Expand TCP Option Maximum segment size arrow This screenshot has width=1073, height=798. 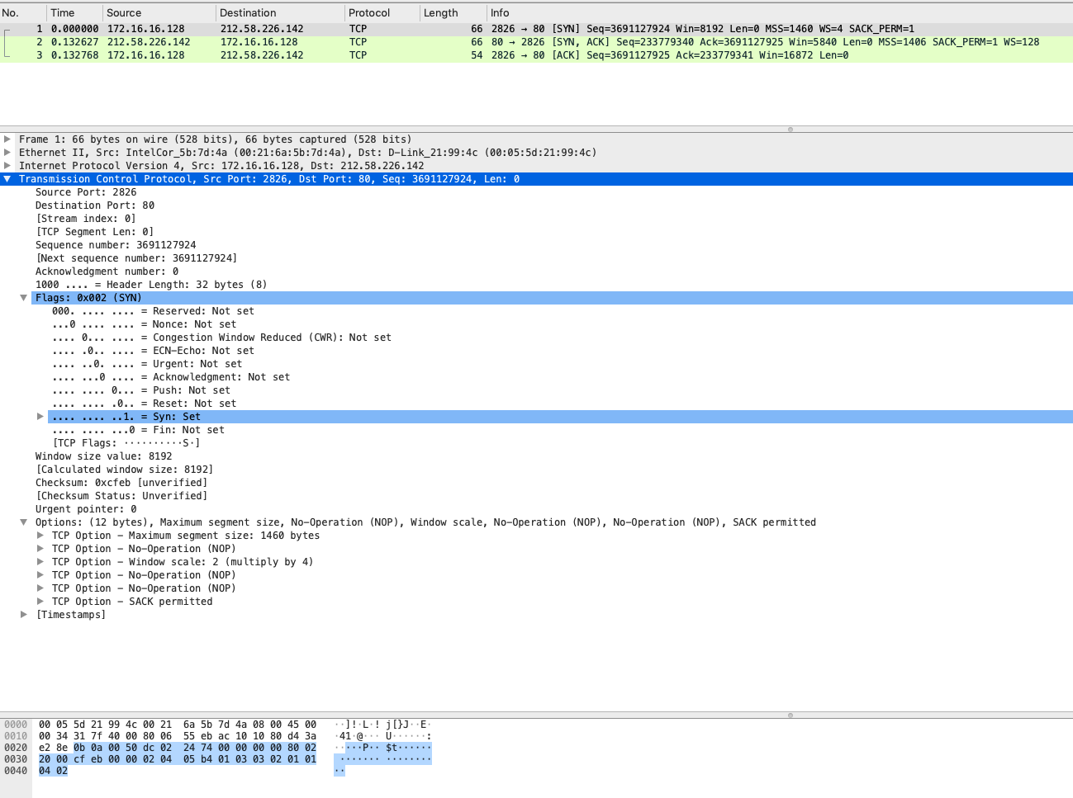40,536
